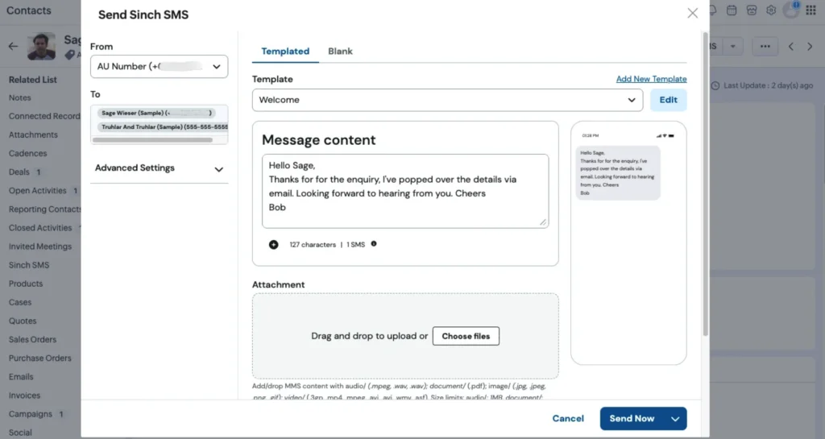Viewport: 825px width, 439px height.
Task: Switch to the Templated tab
Action: 285,51
